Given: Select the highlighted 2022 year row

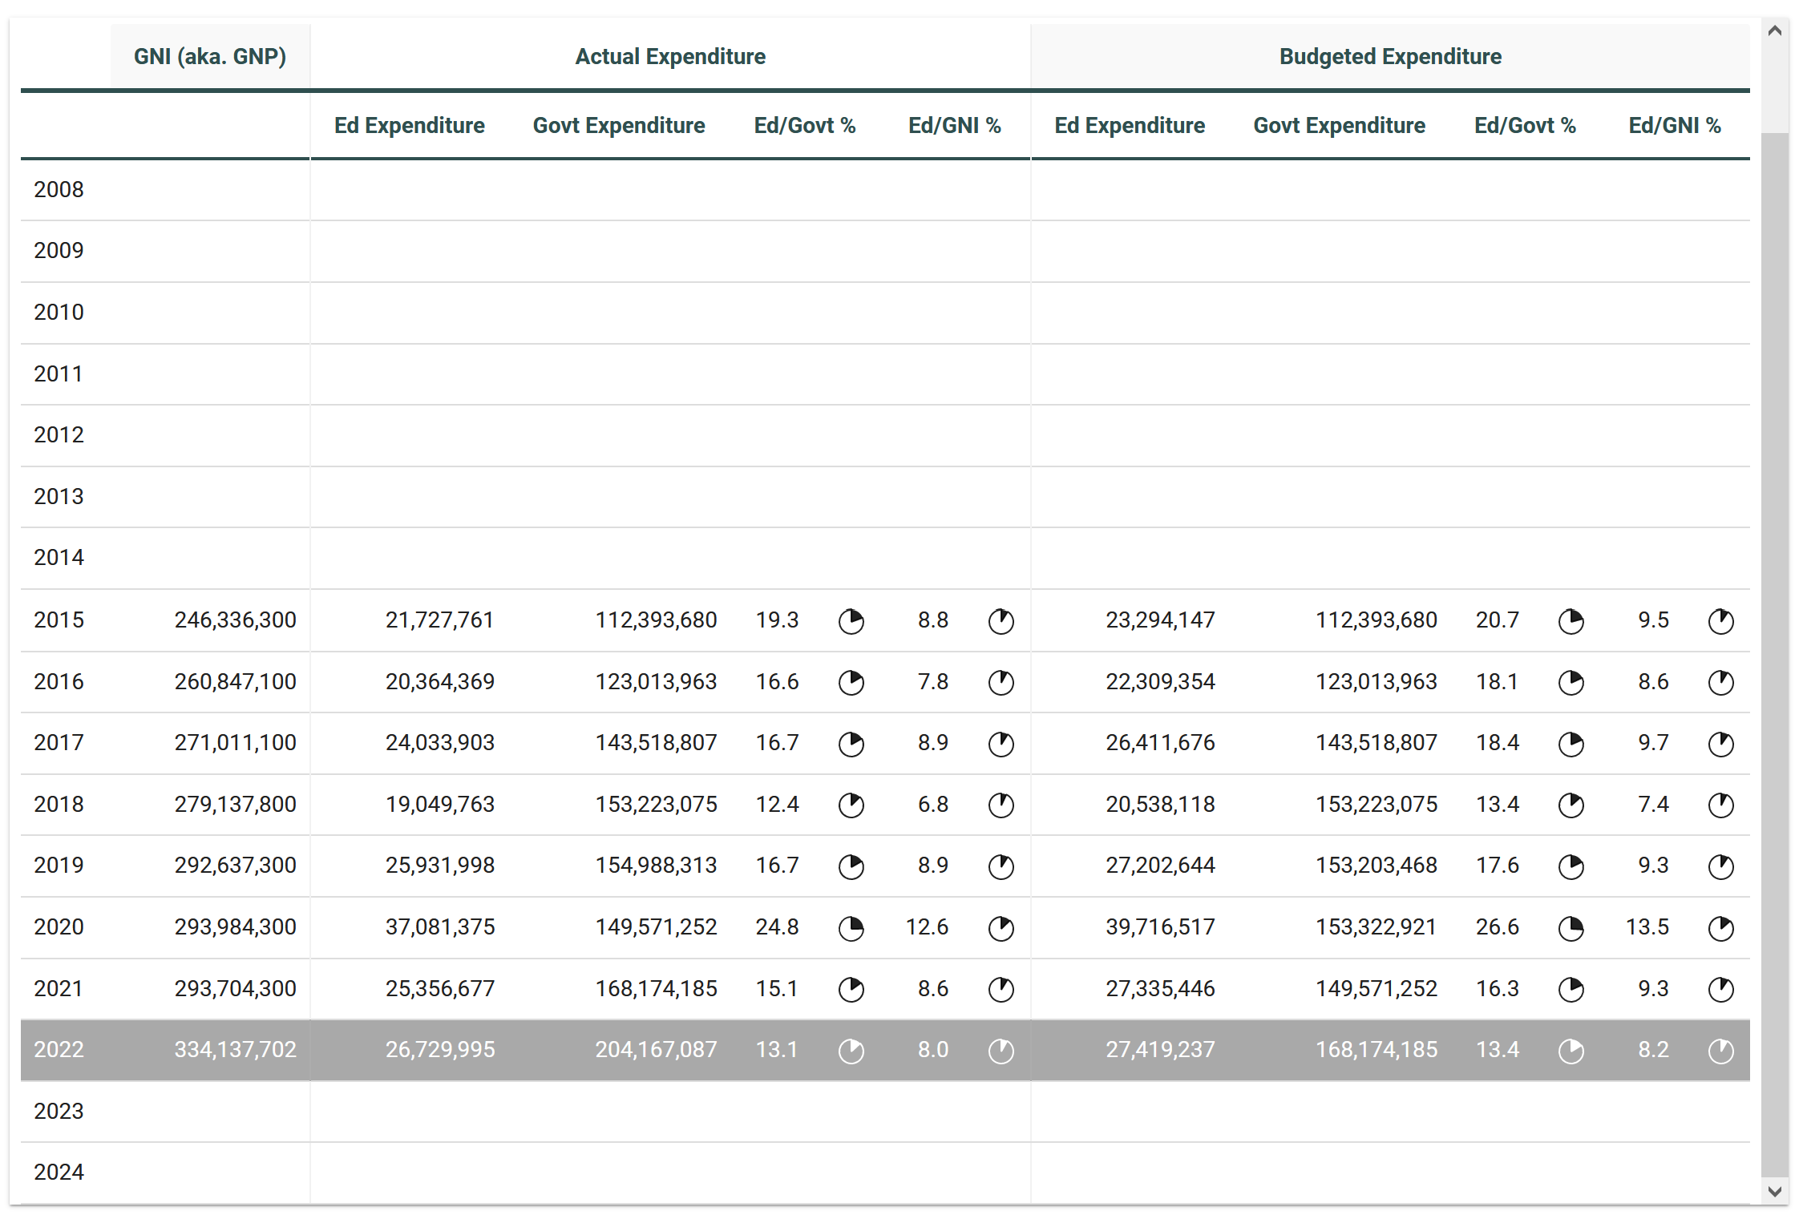Looking at the screenshot, I should click(59, 1050).
